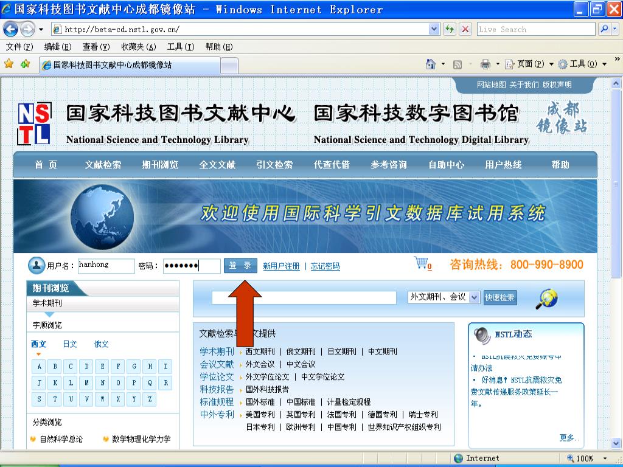The image size is (623, 467).
Task: Select the 日文 alphabet tab
Action: tap(70, 344)
